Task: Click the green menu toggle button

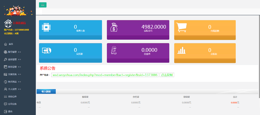Action: click(43, 5)
